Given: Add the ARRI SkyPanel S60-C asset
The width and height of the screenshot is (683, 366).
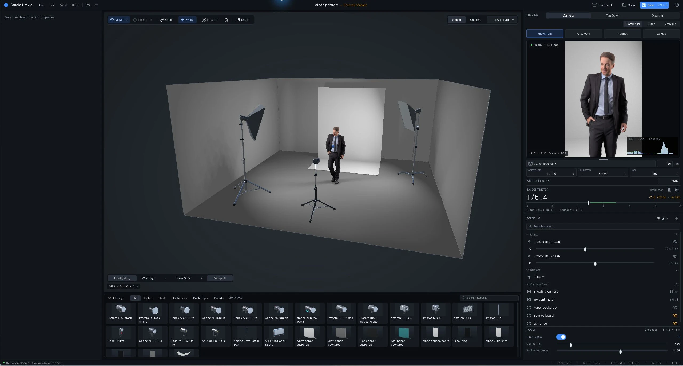Looking at the screenshot, I should coord(278,336).
